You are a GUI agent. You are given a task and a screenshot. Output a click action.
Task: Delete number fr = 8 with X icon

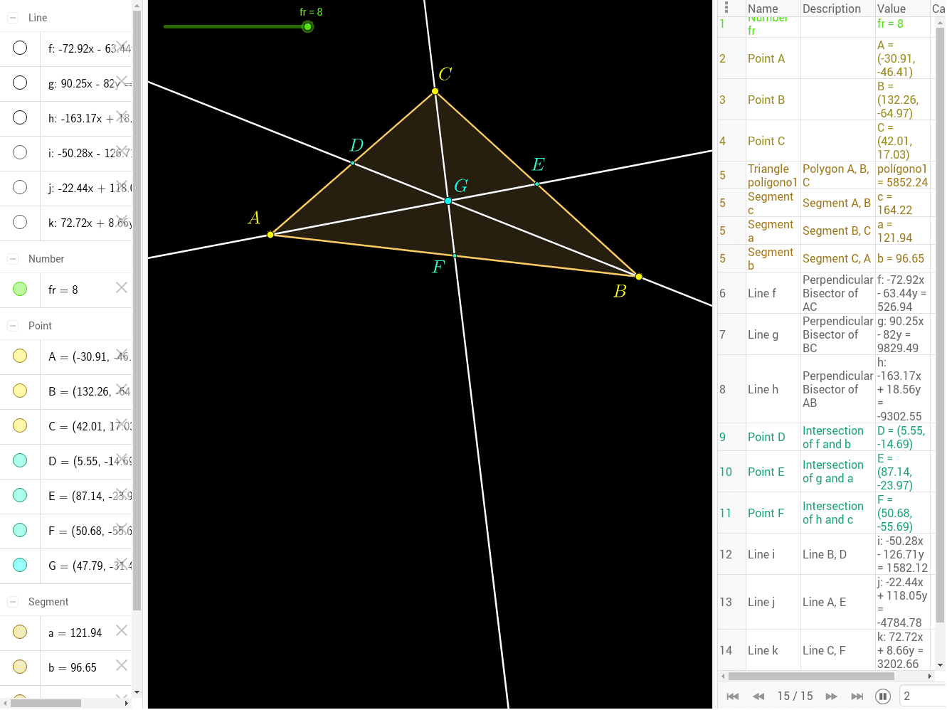(122, 287)
